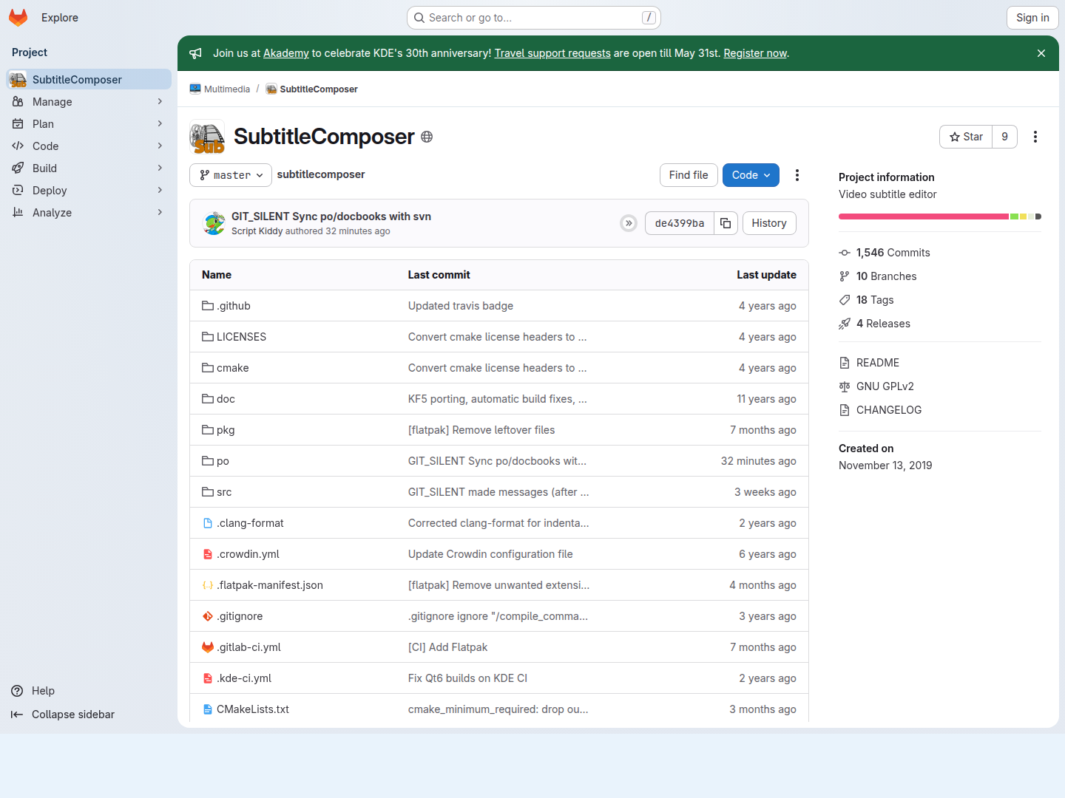Open the README link
This screenshot has height=798, width=1065.
pos(878,363)
